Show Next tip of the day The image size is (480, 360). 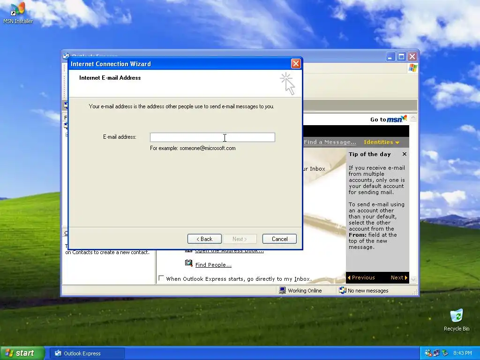tap(399, 277)
